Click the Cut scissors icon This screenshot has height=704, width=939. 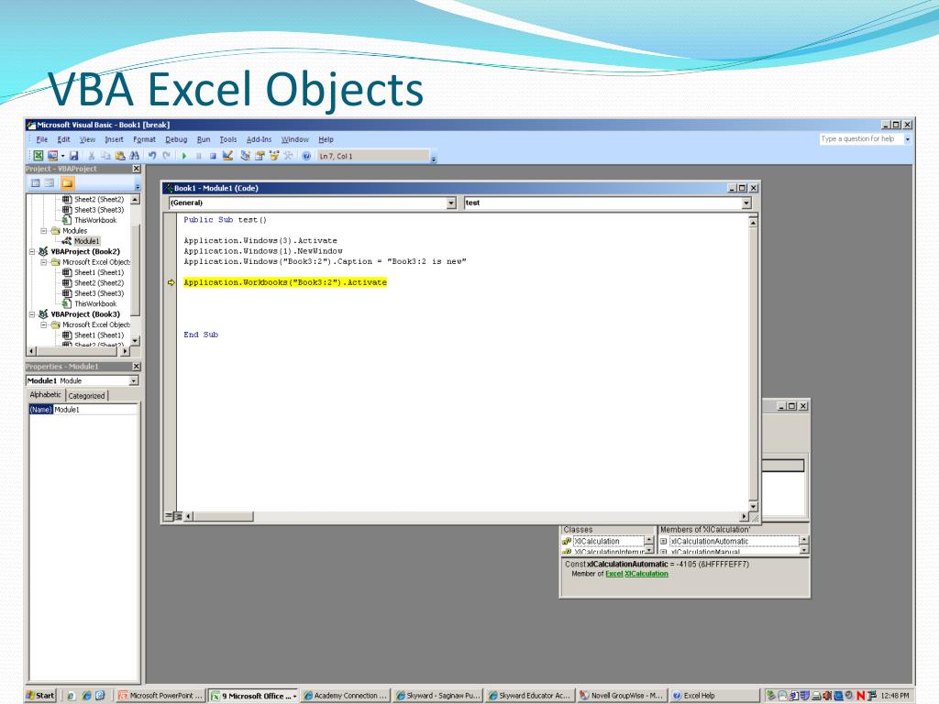point(91,156)
